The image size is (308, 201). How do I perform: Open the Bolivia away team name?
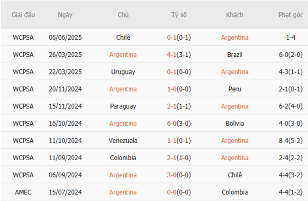tap(235, 123)
